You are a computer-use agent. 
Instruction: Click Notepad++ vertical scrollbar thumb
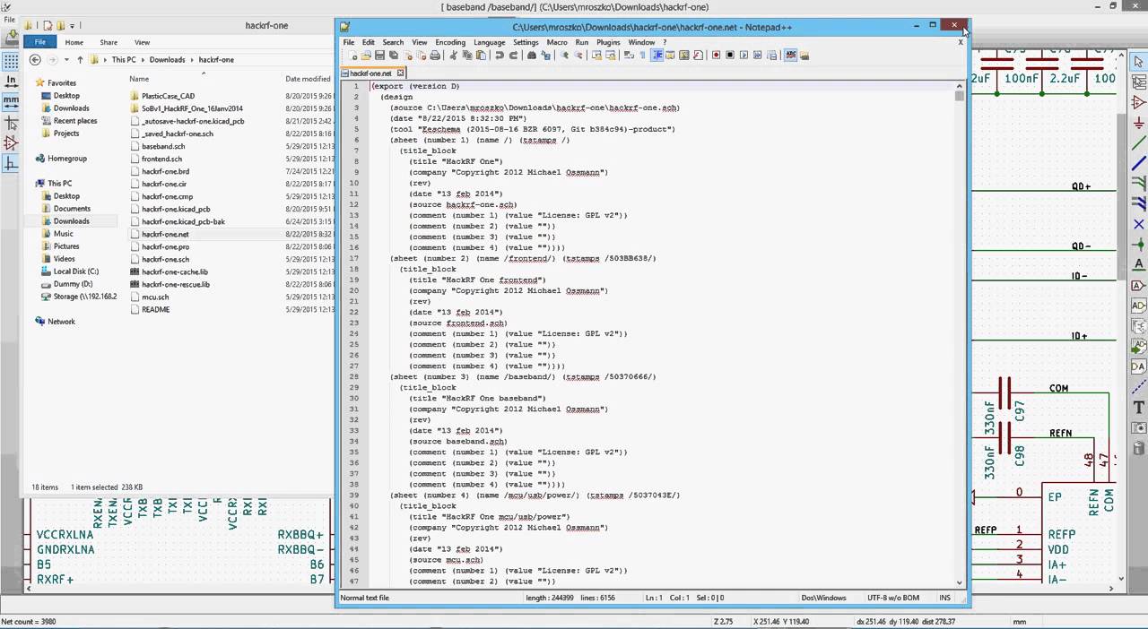pyautogui.click(x=960, y=96)
